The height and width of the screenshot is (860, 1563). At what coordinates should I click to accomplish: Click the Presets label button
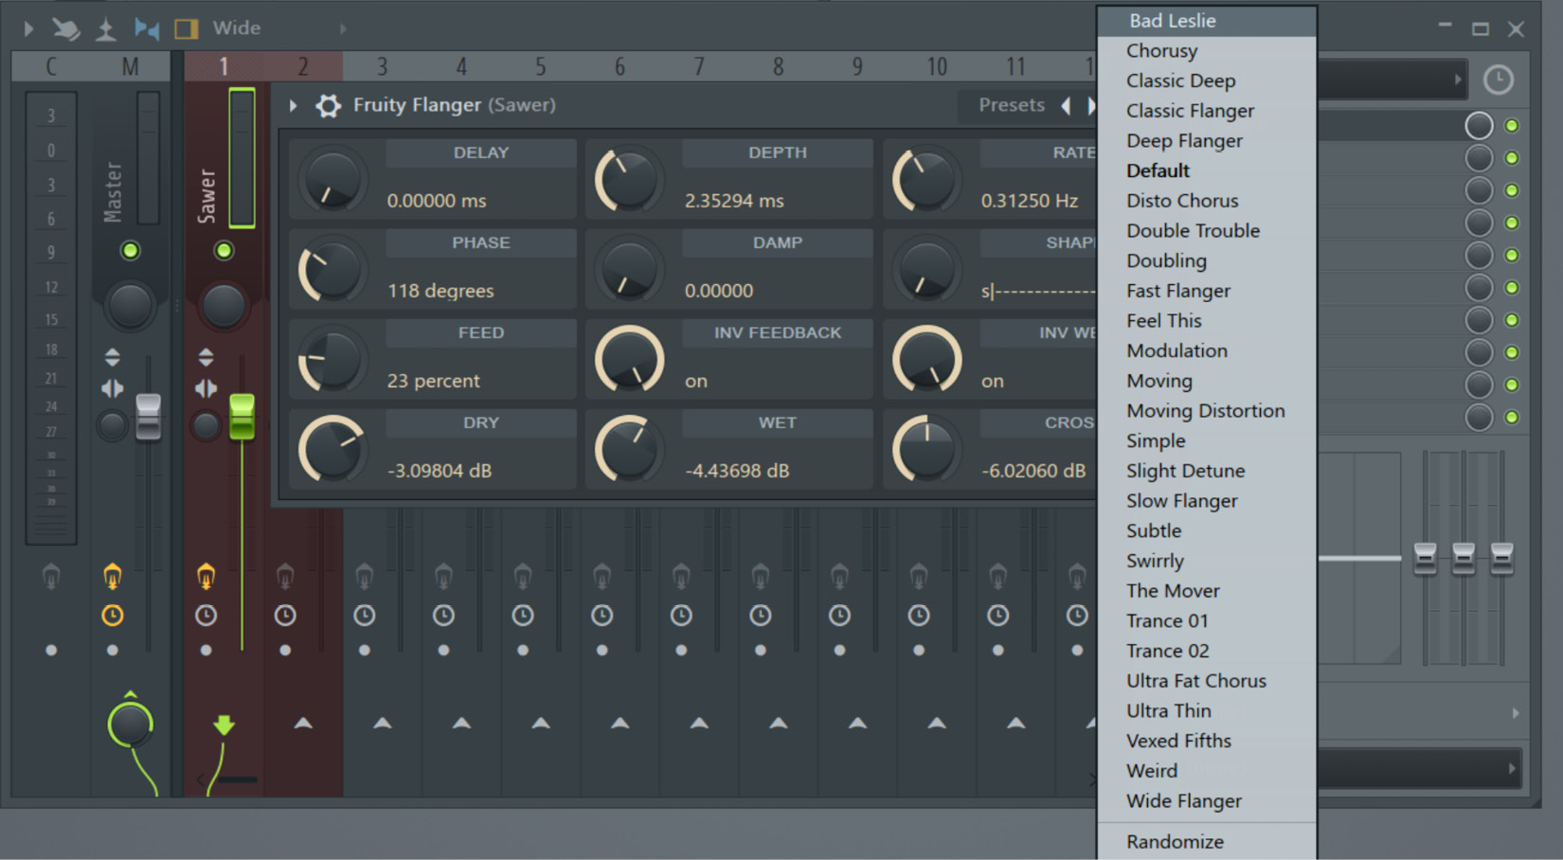[1011, 105]
